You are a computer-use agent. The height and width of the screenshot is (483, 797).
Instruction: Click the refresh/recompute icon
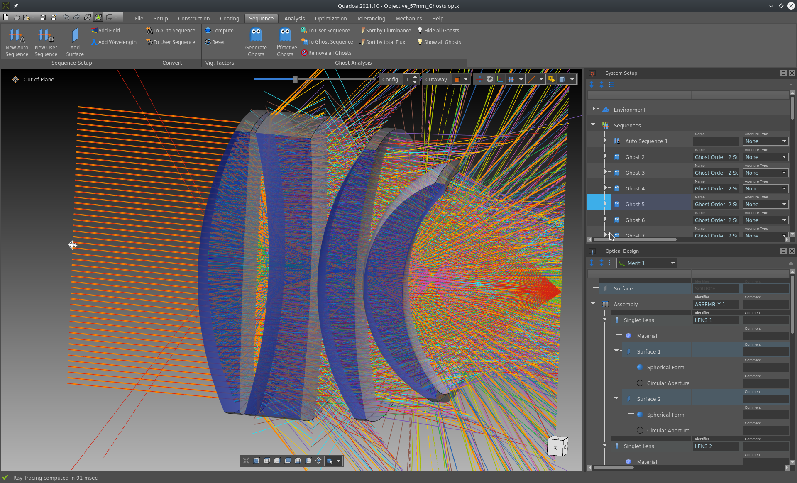coord(87,17)
